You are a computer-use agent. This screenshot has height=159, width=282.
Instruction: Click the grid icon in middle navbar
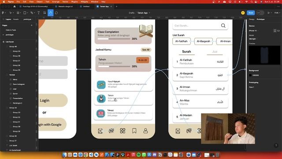(x=122, y=131)
